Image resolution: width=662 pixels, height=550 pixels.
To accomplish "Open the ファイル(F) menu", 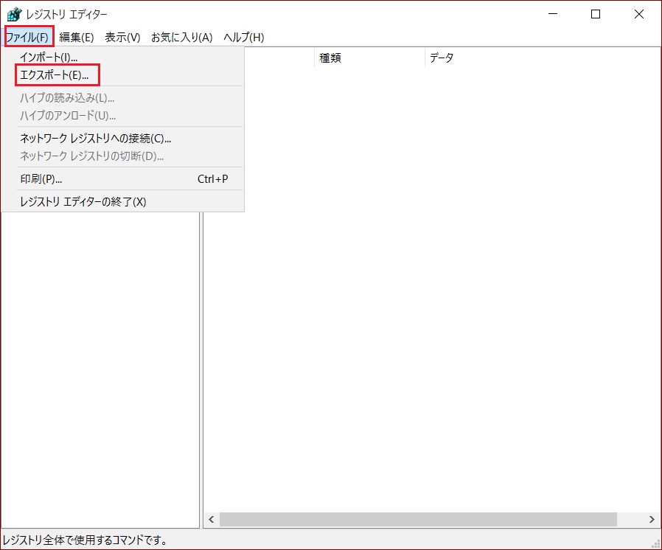I will point(27,37).
